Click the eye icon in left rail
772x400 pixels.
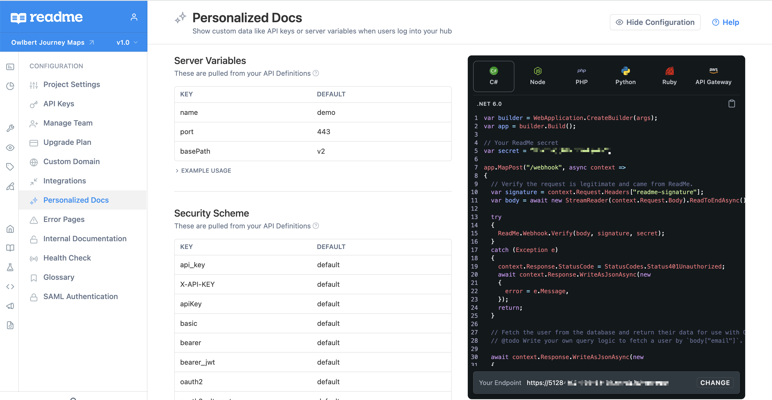tap(10, 148)
